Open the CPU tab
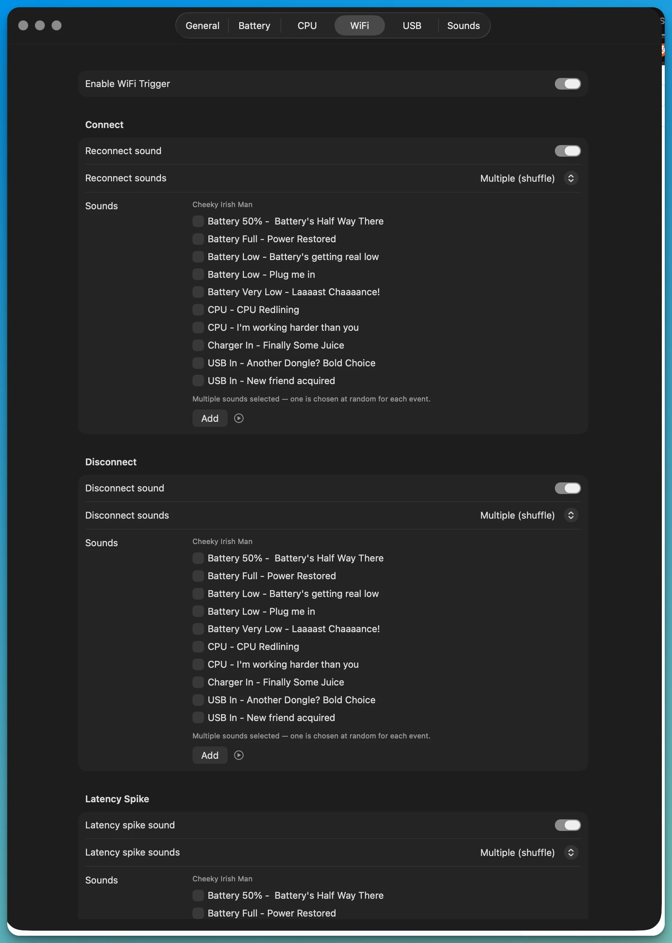672x943 pixels. point(307,26)
